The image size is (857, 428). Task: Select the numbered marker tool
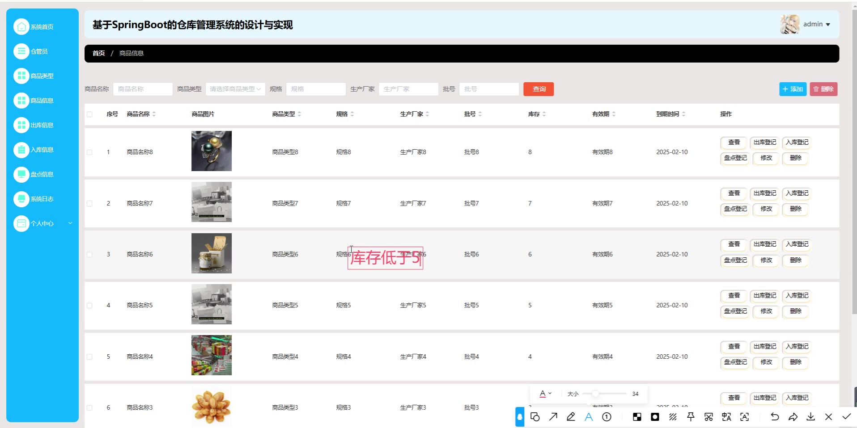click(x=607, y=417)
